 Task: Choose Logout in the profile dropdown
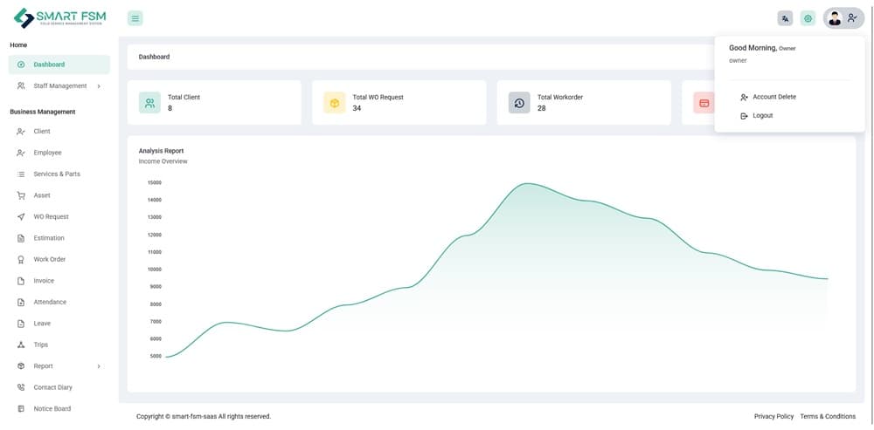(762, 116)
